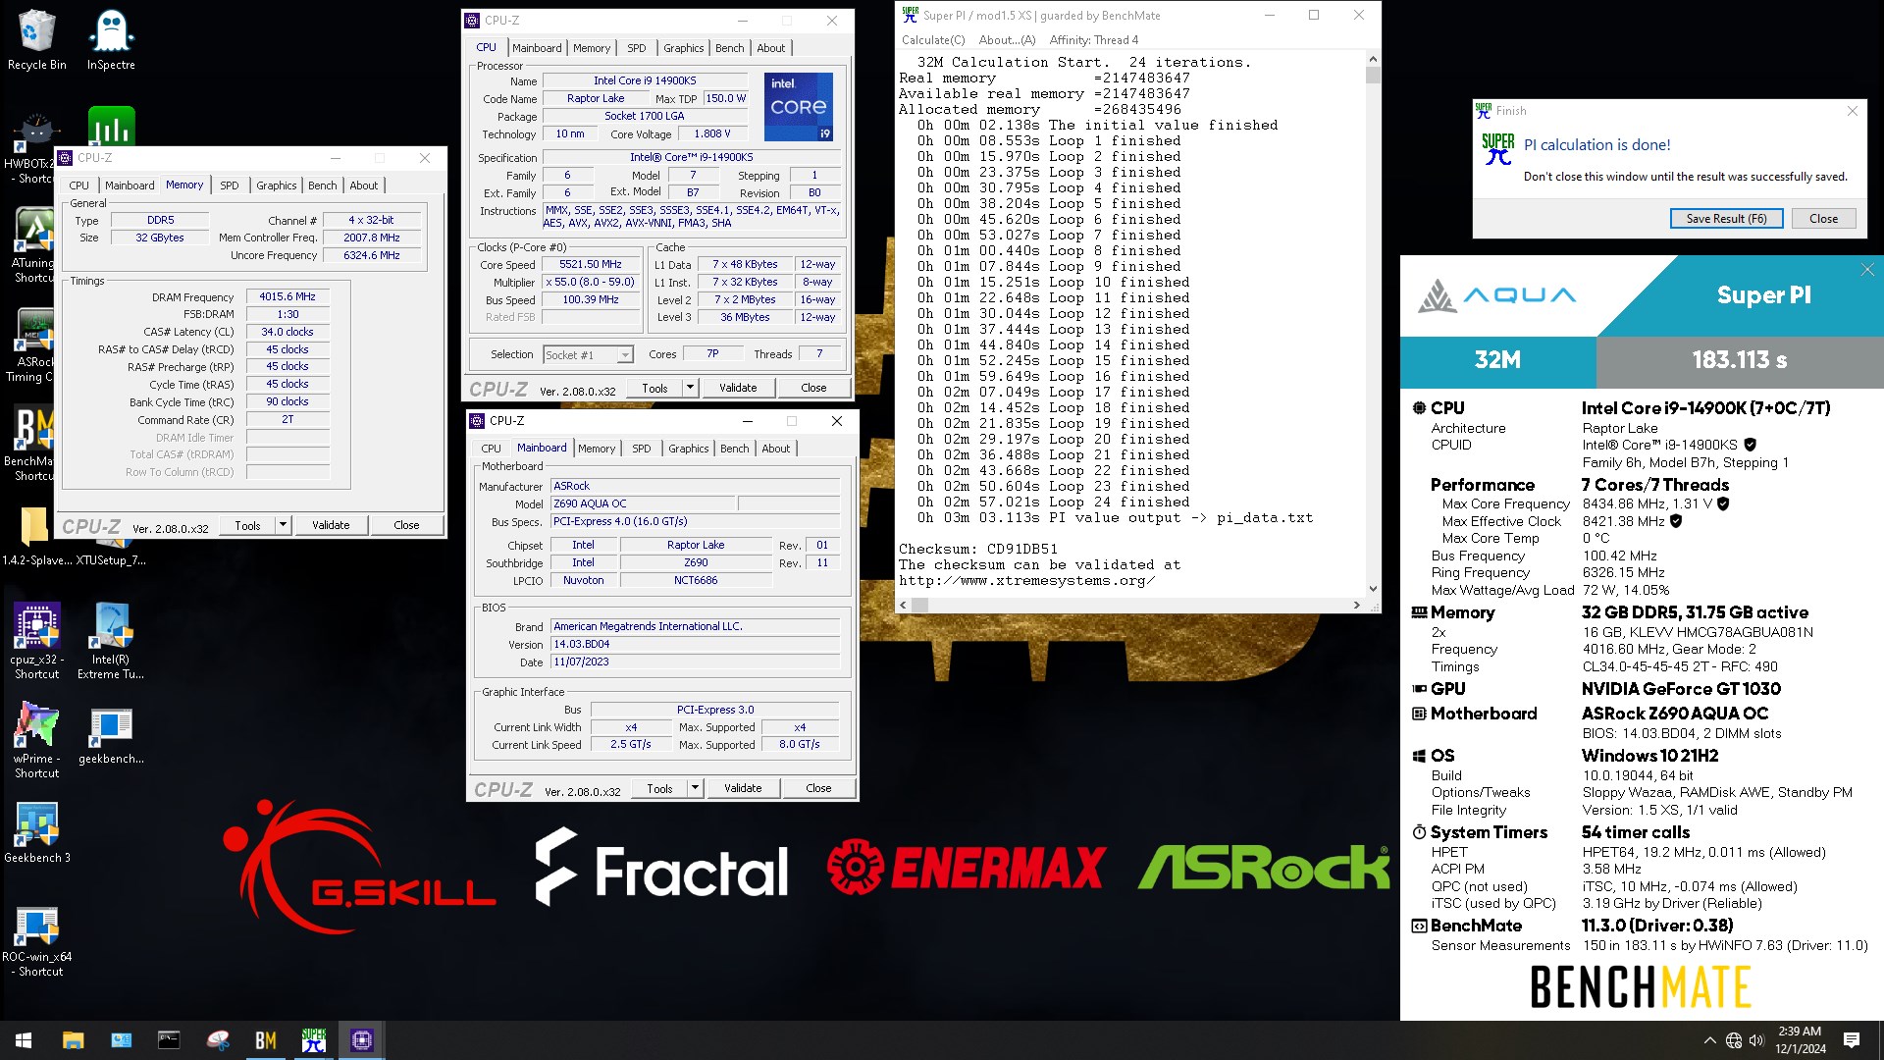Image resolution: width=1884 pixels, height=1060 pixels.
Task: Click the xtremesystems.org URL text
Action: 1026,581
